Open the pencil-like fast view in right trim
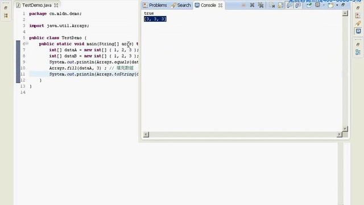Image resolution: width=364 pixels, height=205 pixels. 358,23
